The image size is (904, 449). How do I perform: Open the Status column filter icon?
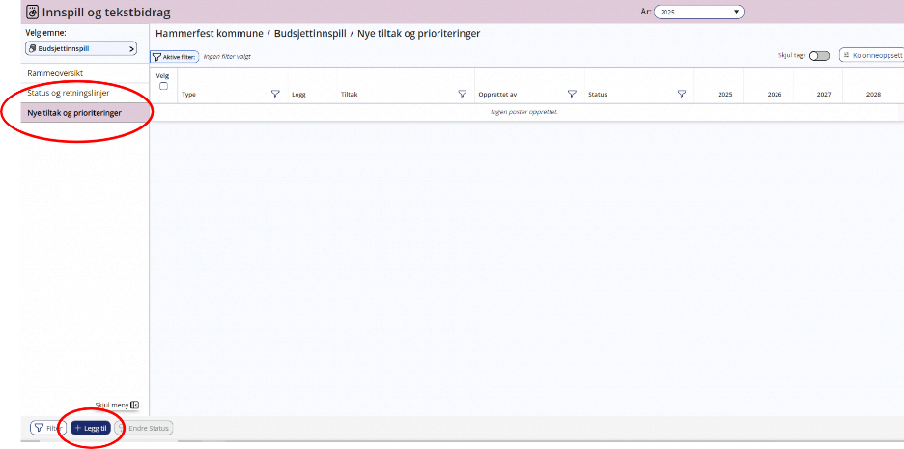pos(682,95)
